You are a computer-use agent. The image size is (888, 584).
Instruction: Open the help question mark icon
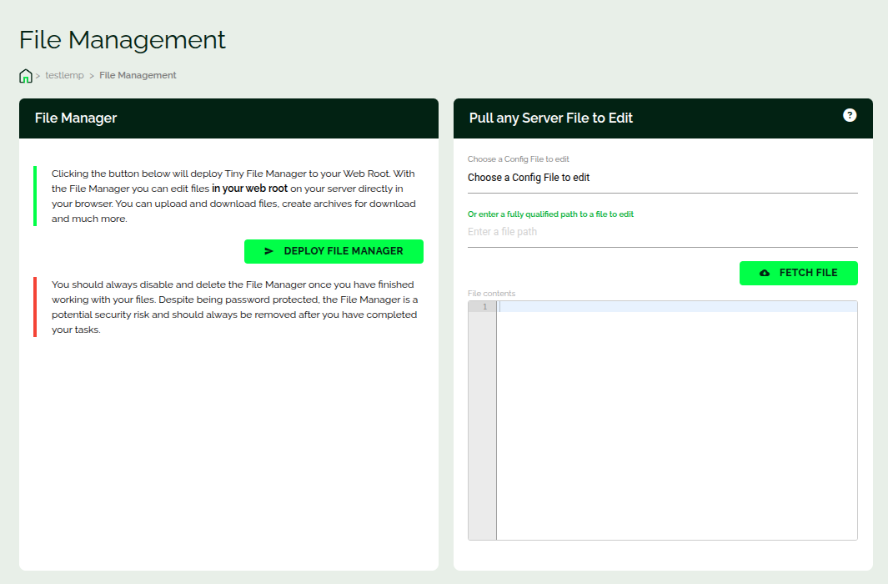[850, 115]
